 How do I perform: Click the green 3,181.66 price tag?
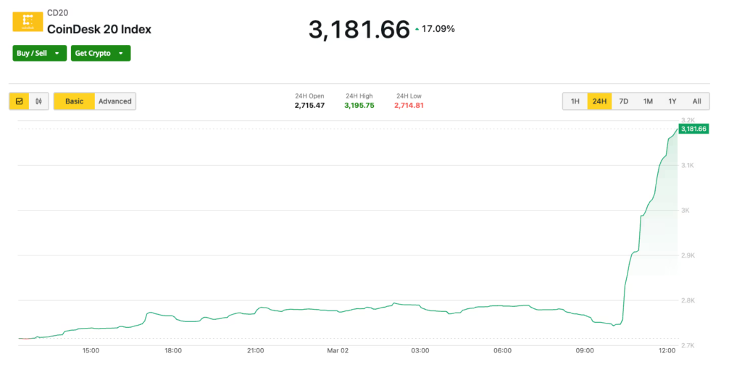pos(693,129)
